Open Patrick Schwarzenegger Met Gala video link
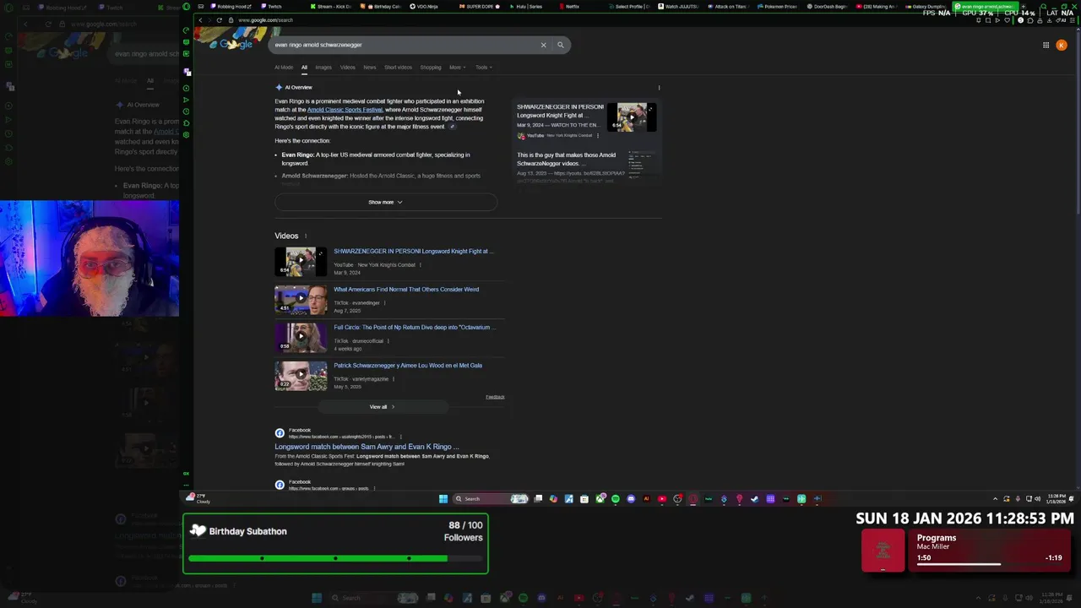1081x608 pixels. [x=408, y=366]
